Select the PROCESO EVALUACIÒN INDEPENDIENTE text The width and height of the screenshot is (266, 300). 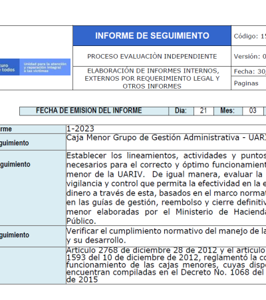(152, 57)
